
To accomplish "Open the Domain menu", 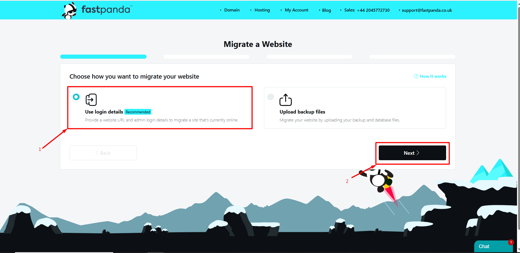I will 232,10.
